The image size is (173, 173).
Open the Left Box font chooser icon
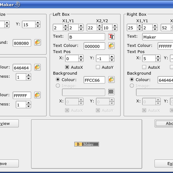point(112,36)
